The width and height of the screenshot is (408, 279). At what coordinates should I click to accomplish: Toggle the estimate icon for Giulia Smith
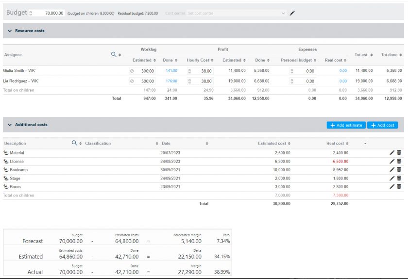point(132,71)
